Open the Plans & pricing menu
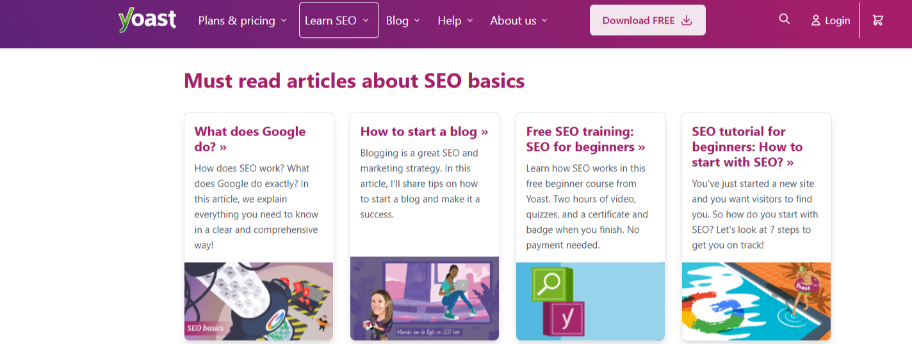 [243, 20]
